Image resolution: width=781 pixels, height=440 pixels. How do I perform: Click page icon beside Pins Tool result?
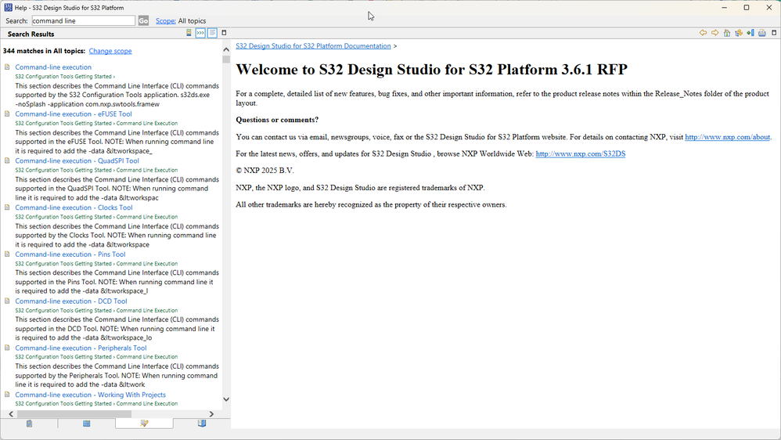(x=7, y=254)
